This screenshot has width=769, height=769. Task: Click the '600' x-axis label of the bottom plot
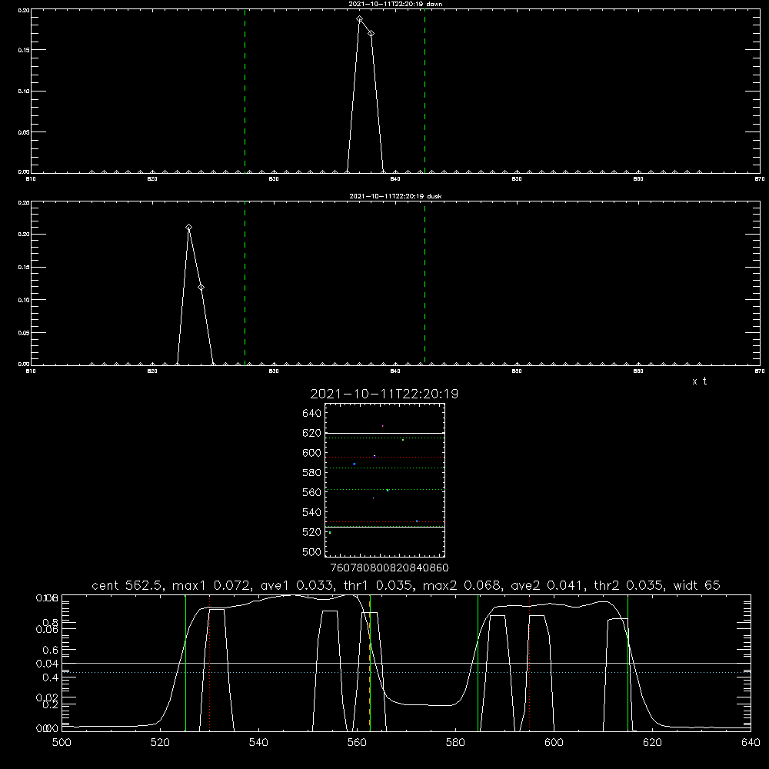tap(554, 743)
